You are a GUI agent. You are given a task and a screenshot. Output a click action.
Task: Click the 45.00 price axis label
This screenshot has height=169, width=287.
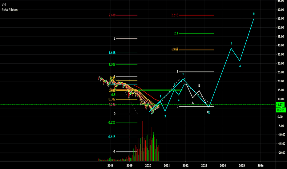pyautogui.click(x=281, y=37)
